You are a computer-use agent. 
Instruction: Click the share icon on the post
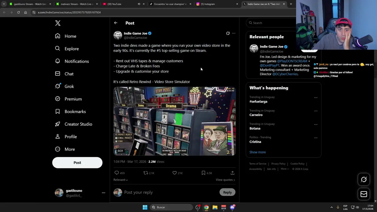[x=232, y=173]
